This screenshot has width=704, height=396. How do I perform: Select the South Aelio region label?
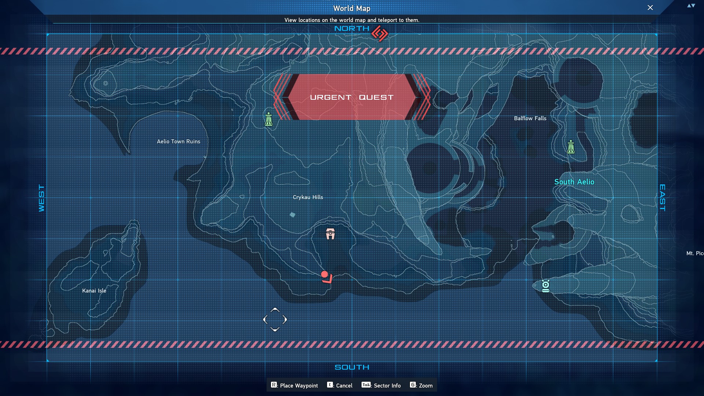tap(574, 182)
